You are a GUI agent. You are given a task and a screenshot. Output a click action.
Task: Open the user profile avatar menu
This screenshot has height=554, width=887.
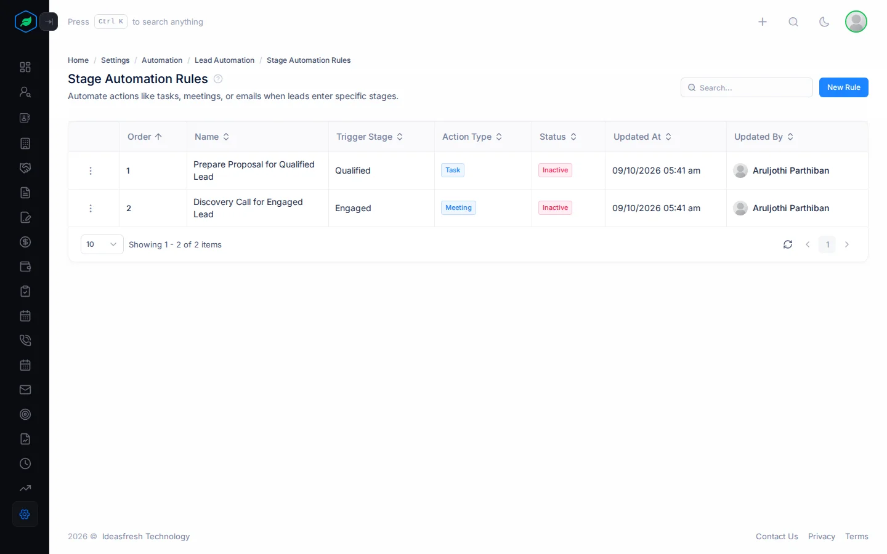pos(856,22)
